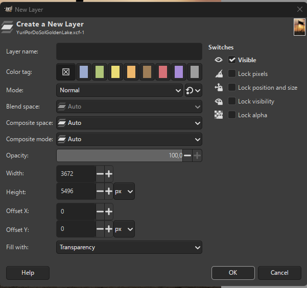Decrease Offset Y with the minus icon
307x288 pixels.
click(100, 229)
